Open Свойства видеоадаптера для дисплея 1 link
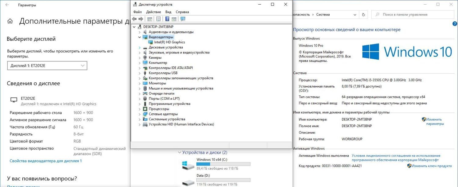Image resolution: width=458 pixels, height=187 pixels. [x=46, y=161]
